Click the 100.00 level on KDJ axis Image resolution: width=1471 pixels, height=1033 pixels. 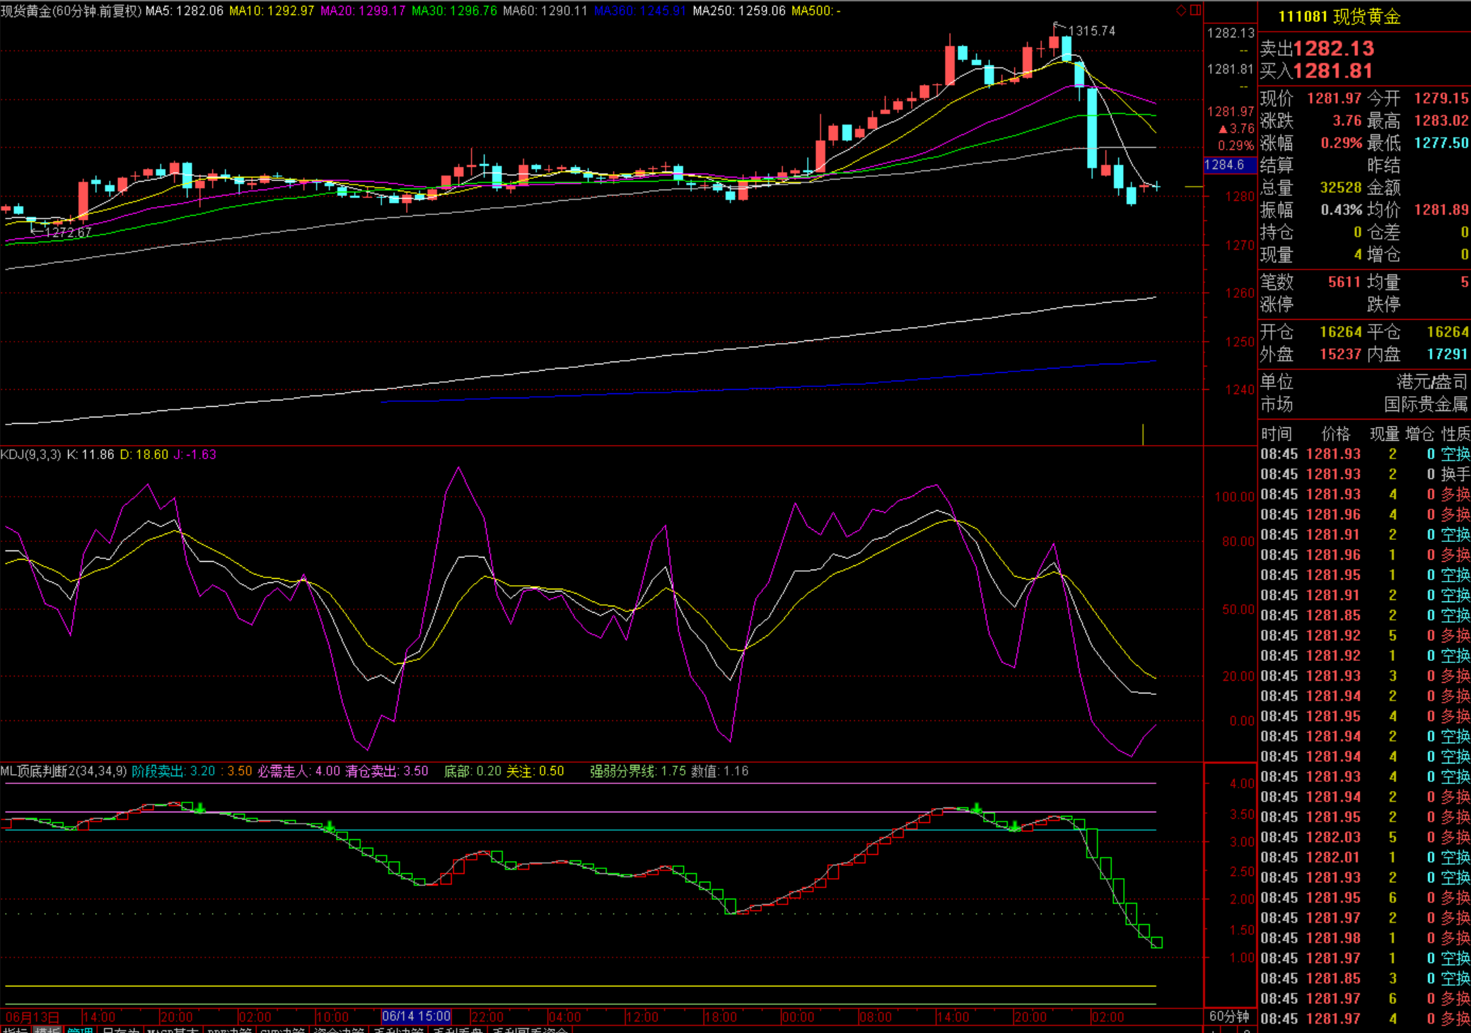(1235, 497)
